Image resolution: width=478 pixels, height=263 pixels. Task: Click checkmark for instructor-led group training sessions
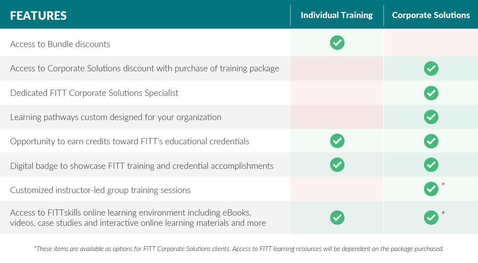coord(431,189)
